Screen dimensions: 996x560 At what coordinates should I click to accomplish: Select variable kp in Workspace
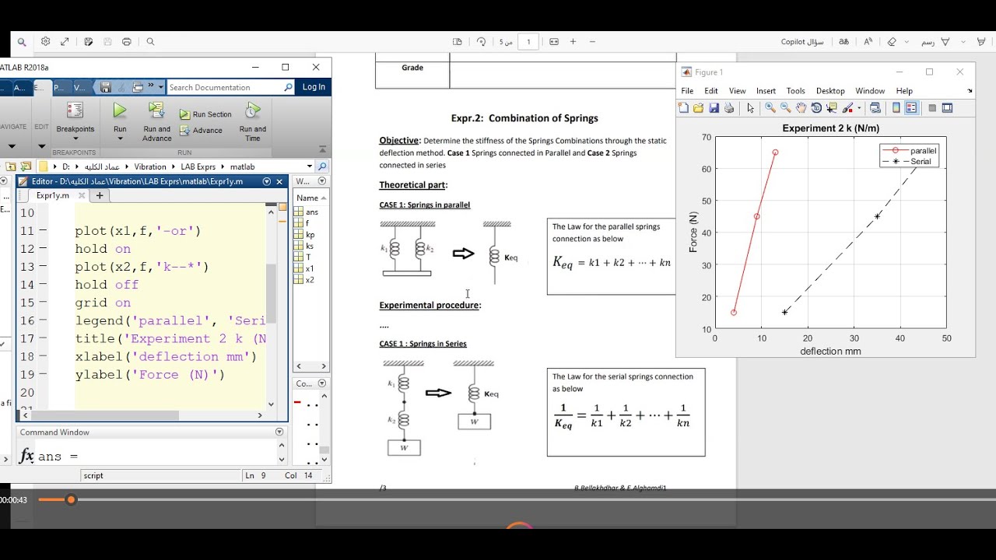[310, 234]
